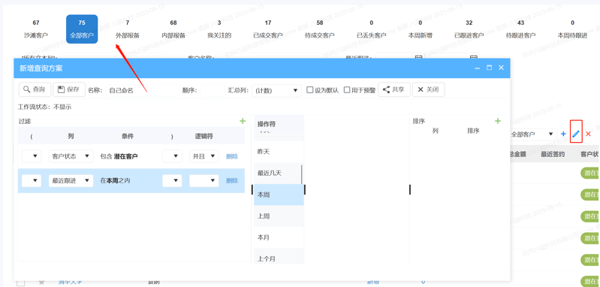Open right parenthesis dropdown in 客户状态 row
Image resolution: width=600 pixels, height=287 pixels.
tap(172, 156)
